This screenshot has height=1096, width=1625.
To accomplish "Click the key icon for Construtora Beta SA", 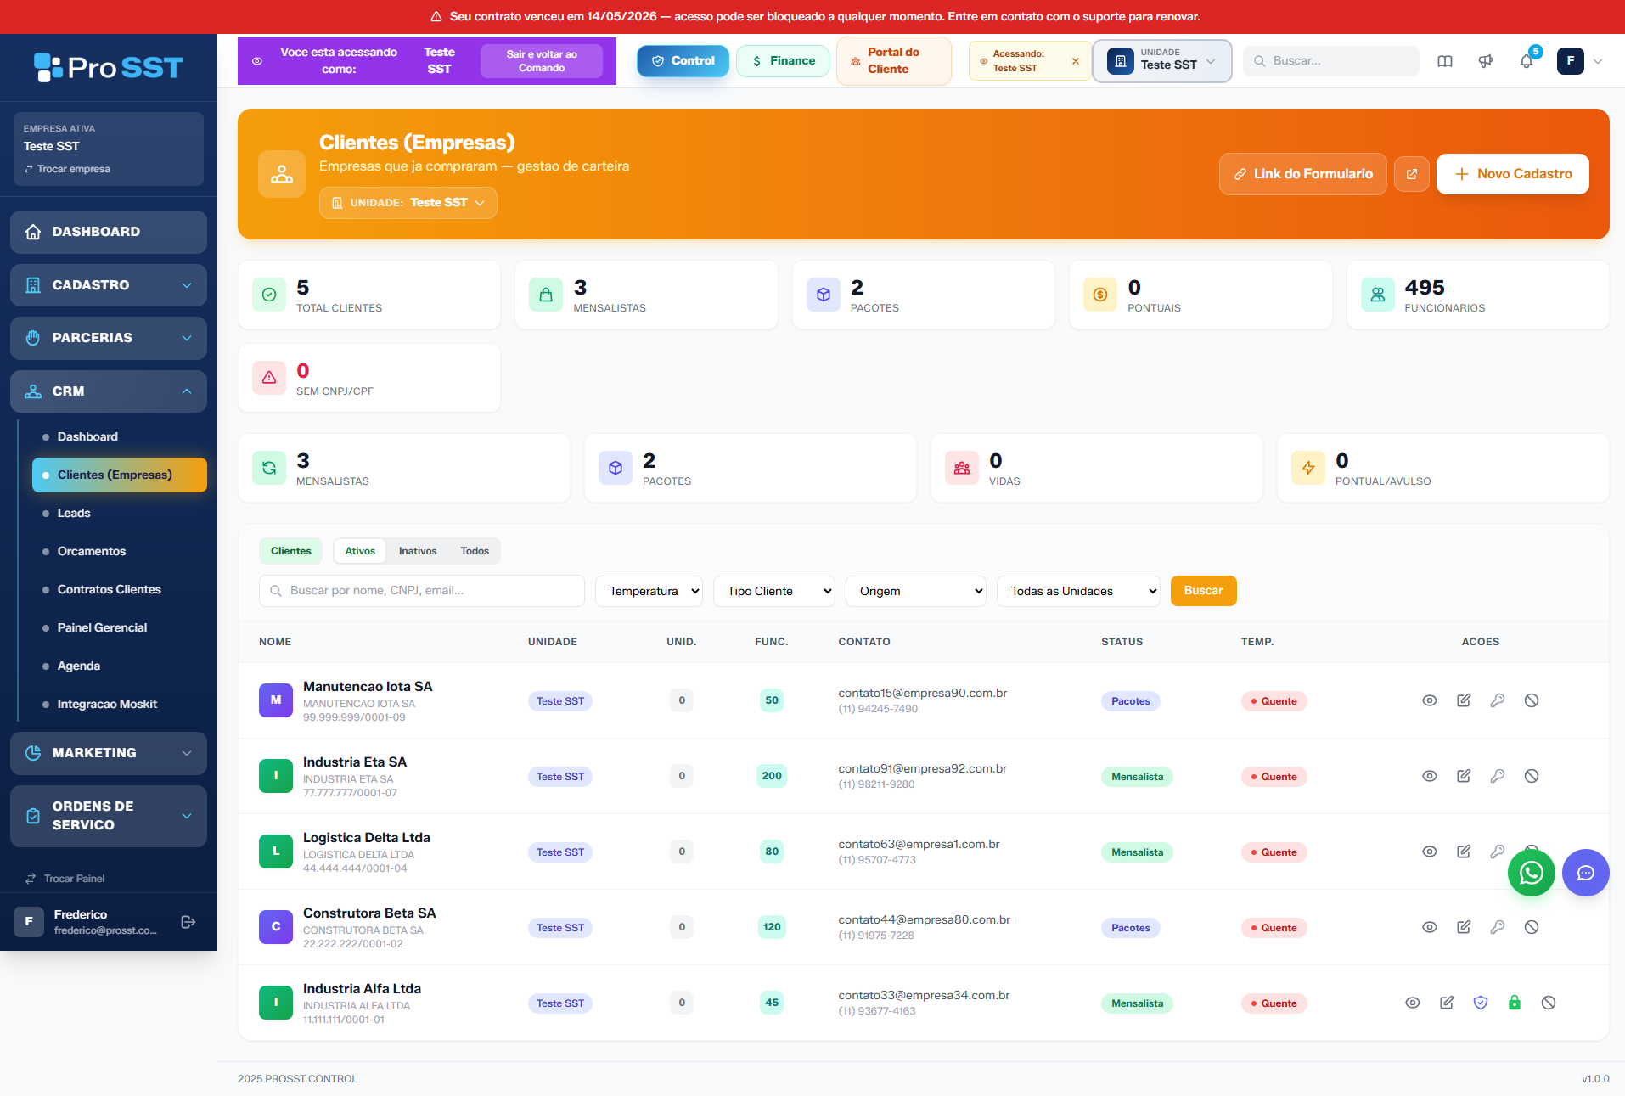I will [1498, 927].
